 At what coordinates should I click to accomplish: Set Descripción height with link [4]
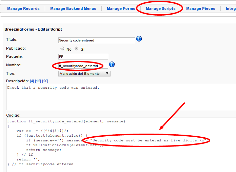click(x=32, y=81)
